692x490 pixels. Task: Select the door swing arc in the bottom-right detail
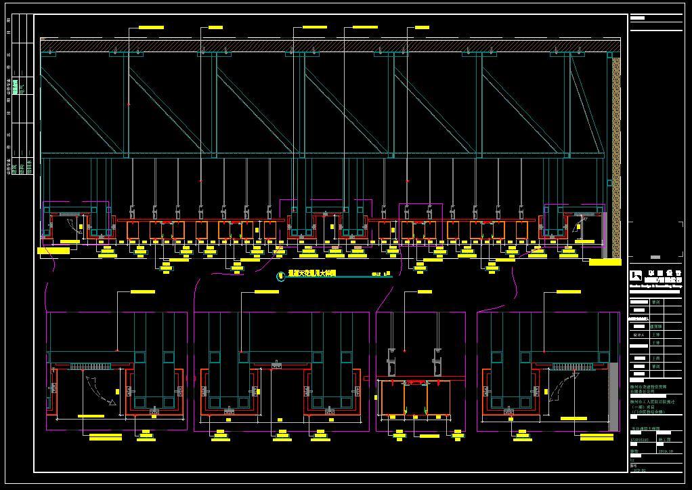pos(563,387)
